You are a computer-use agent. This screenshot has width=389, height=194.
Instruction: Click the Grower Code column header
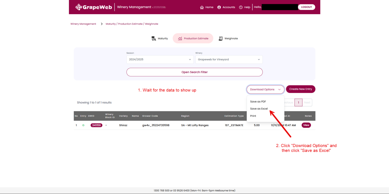[x=150, y=116]
